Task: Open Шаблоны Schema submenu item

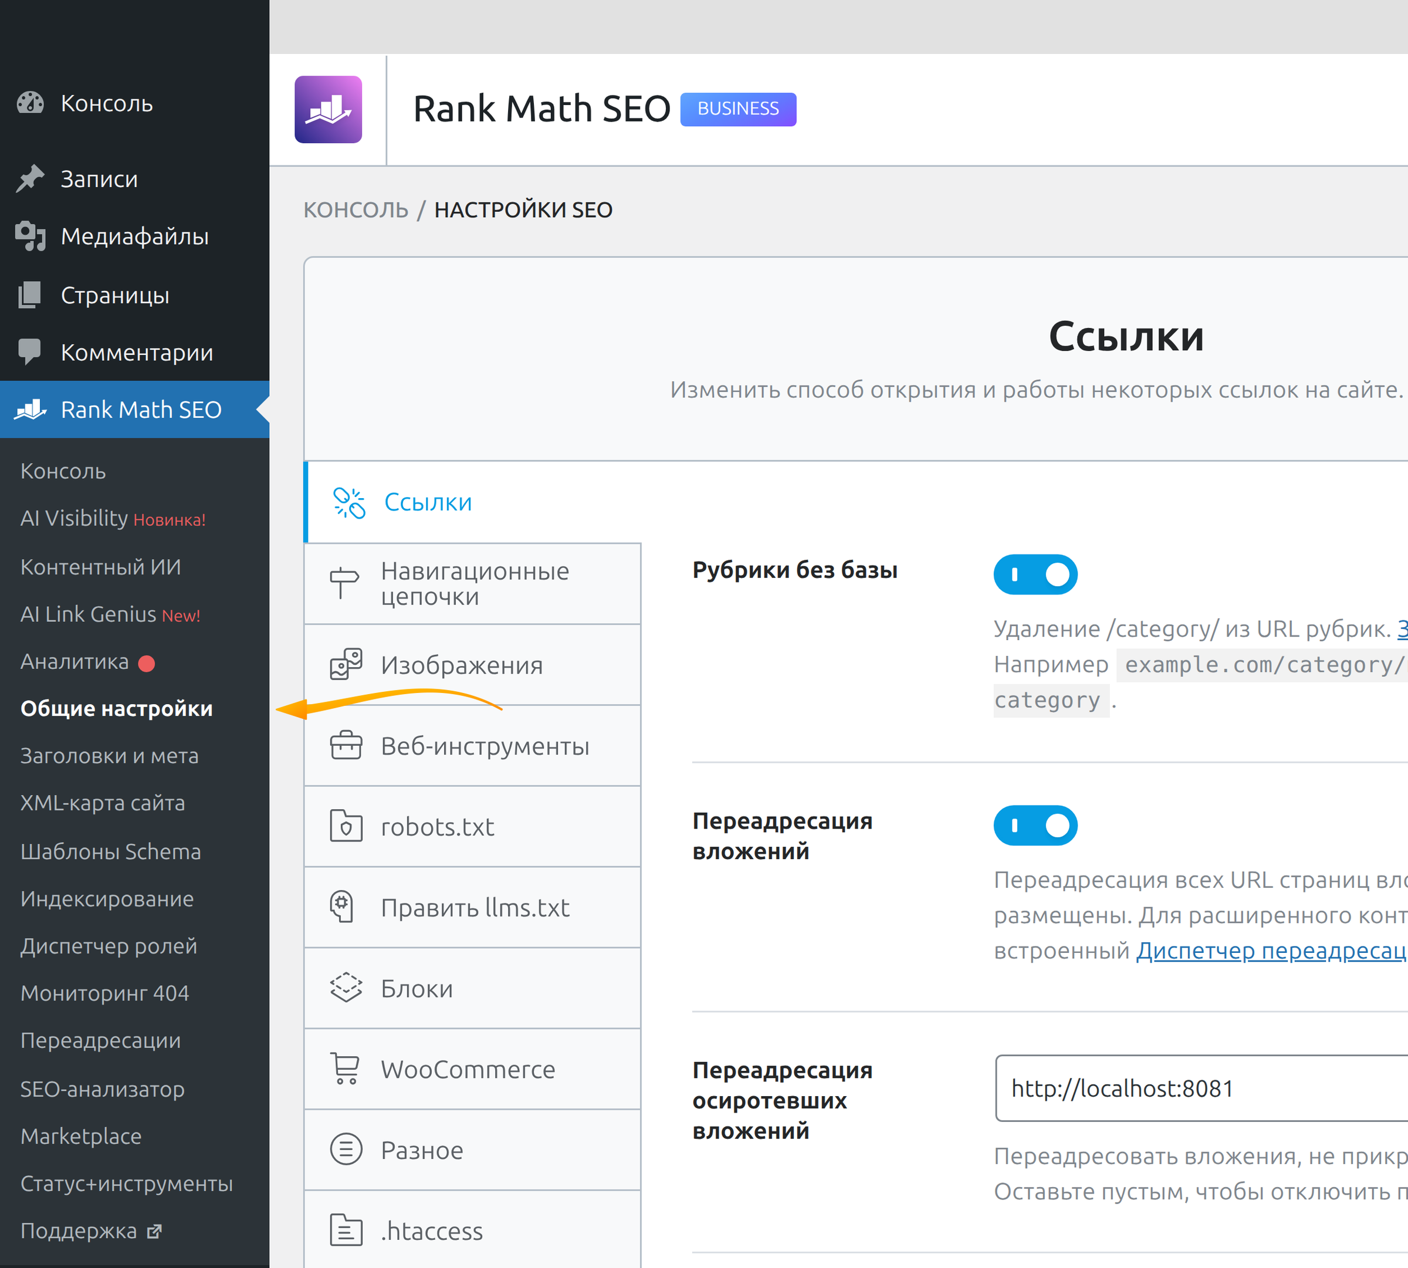Action: 110,851
